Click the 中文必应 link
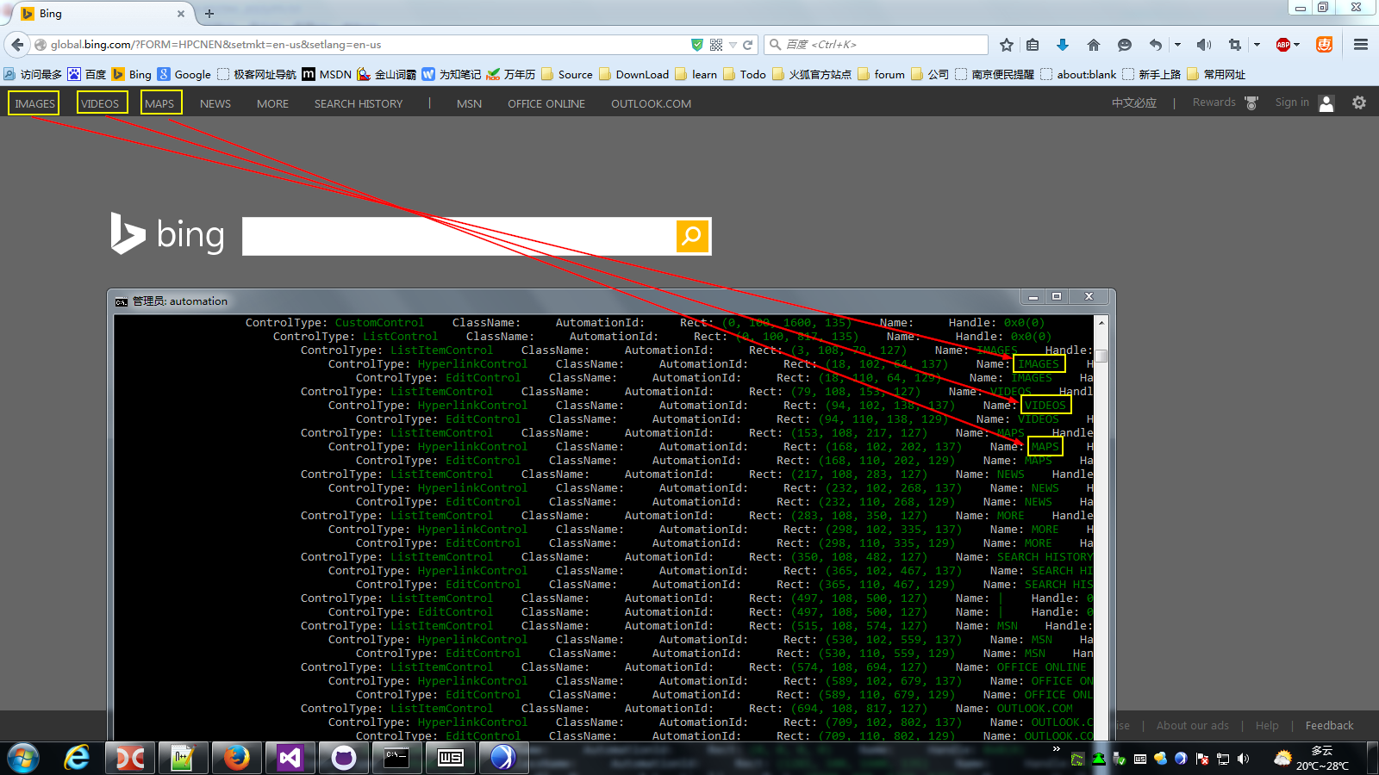1379x775 pixels. pos(1133,102)
